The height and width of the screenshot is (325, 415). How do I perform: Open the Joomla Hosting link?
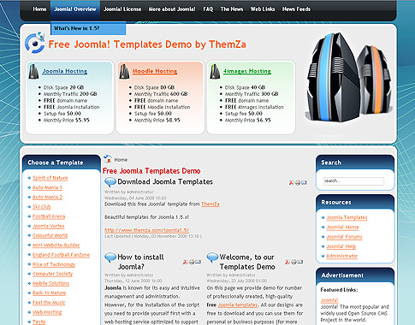coord(65,71)
